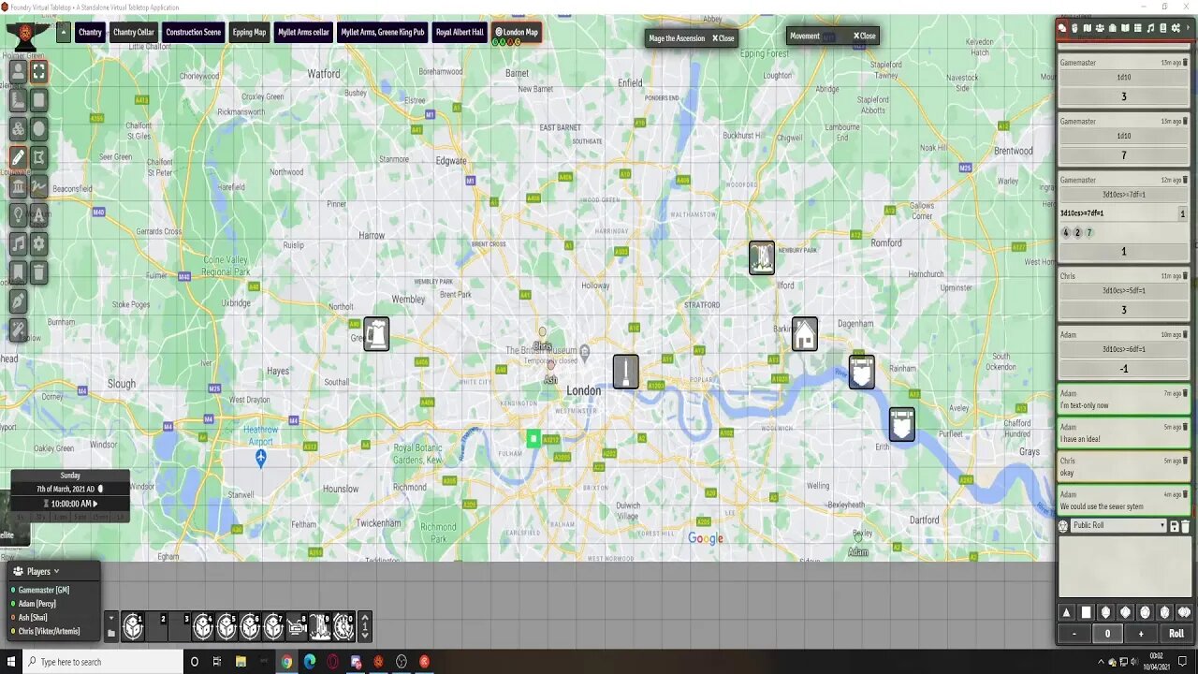This screenshot has height=674, width=1198.
Task: Run the macro in hotbar slot 8
Action: click(x=297, y=626)
